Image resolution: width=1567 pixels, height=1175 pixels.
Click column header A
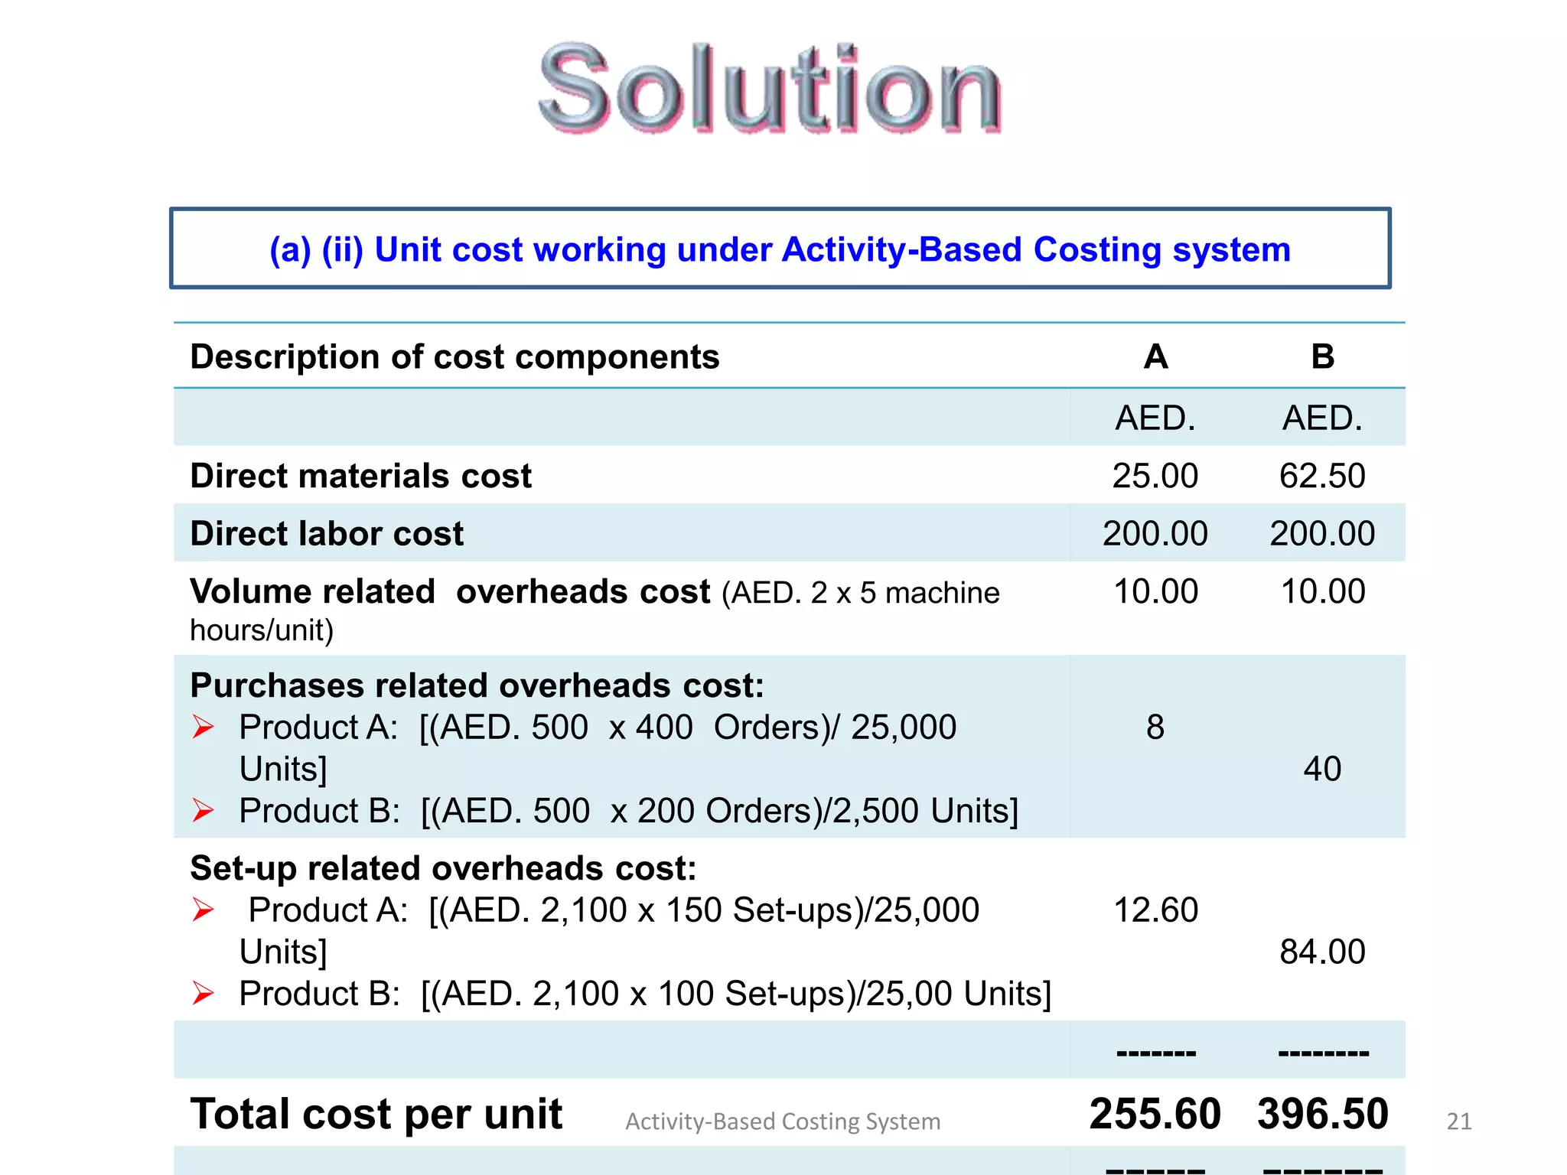point(1155,356)
